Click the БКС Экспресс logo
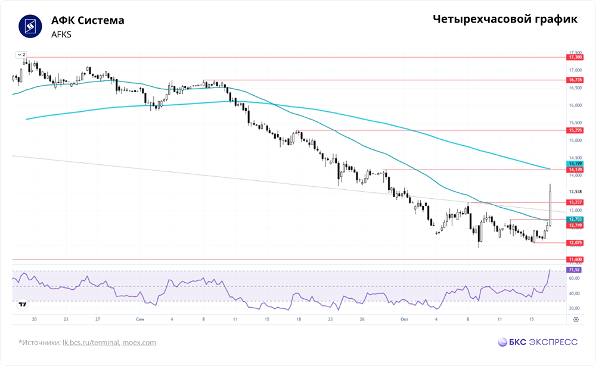The height and width of the screenshot is (366, 596). pyautogui.click(x=538, y=342)
